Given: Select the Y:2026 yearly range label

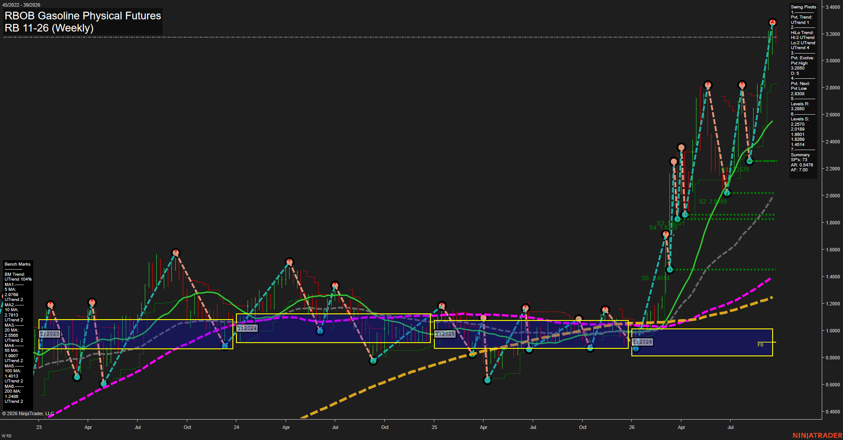Looking at the screenshot, I should (x=642, y=342).
